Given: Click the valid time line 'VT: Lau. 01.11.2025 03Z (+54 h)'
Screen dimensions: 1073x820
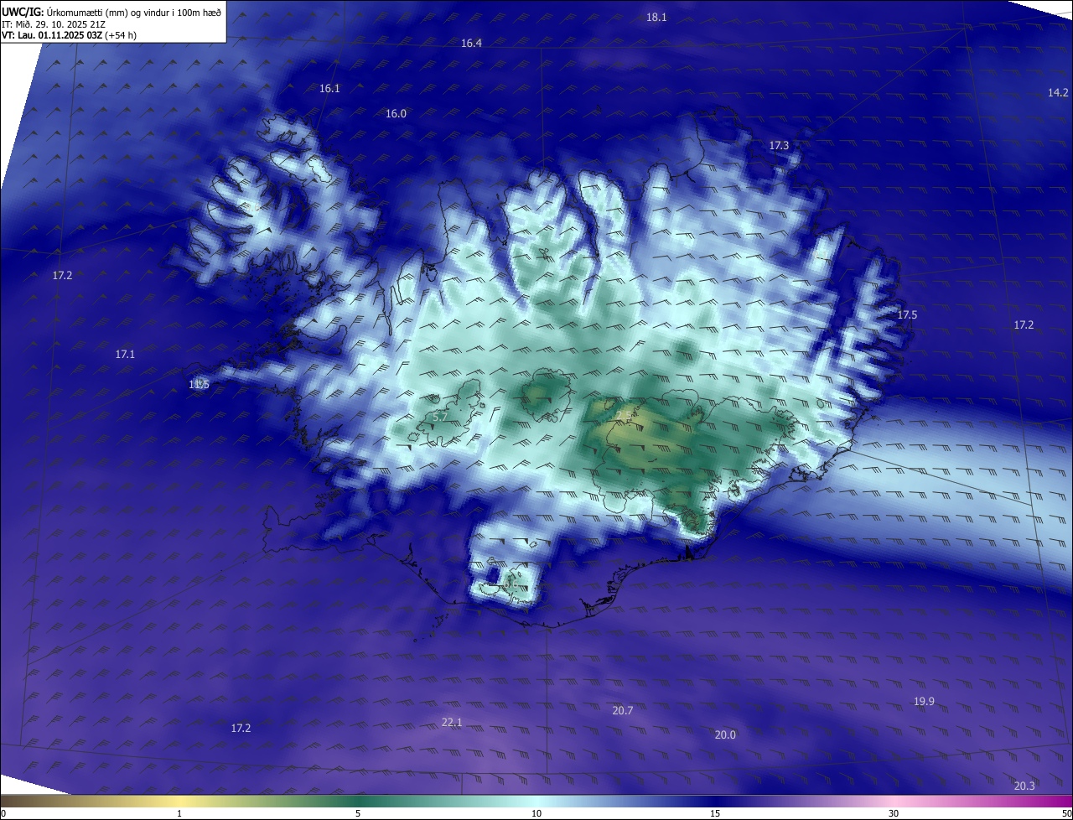Looking at the screenshot, I should [x=70, y=35].
